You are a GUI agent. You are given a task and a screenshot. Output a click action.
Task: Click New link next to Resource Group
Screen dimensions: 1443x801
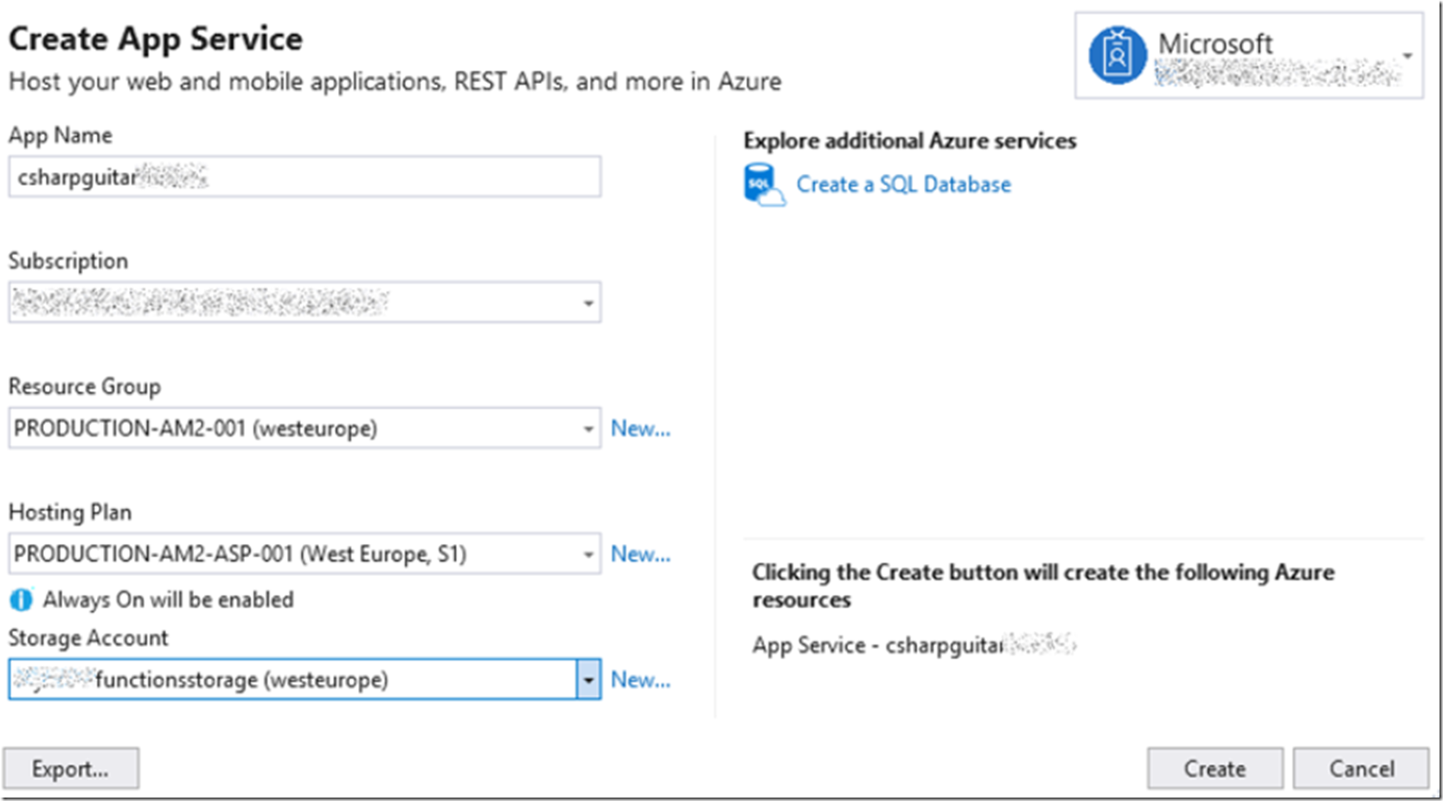640,428
